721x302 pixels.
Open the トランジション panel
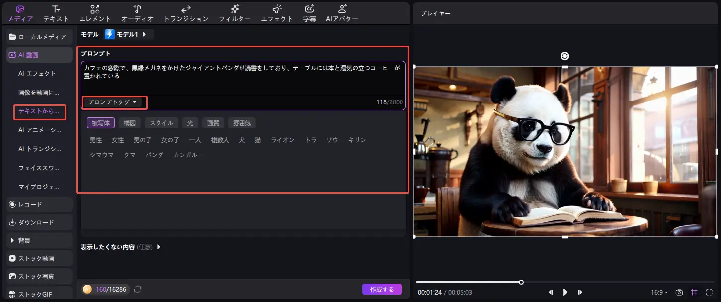pyautogui.click(x=186, y=13)
